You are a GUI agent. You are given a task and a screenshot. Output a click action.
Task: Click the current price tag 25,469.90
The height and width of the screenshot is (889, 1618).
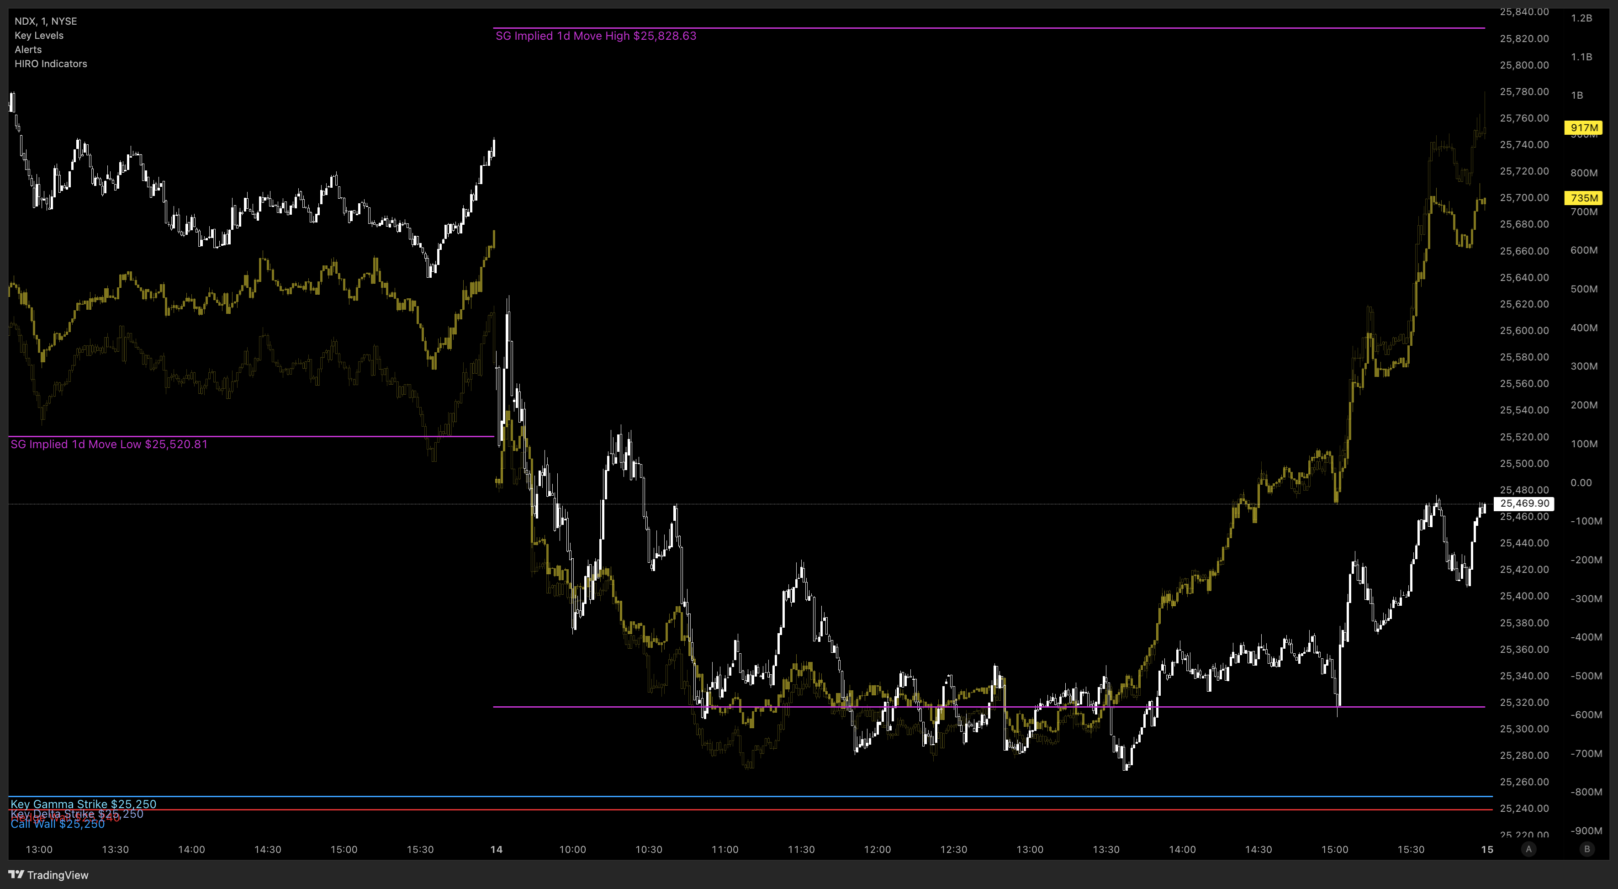tap(1524, 503)
